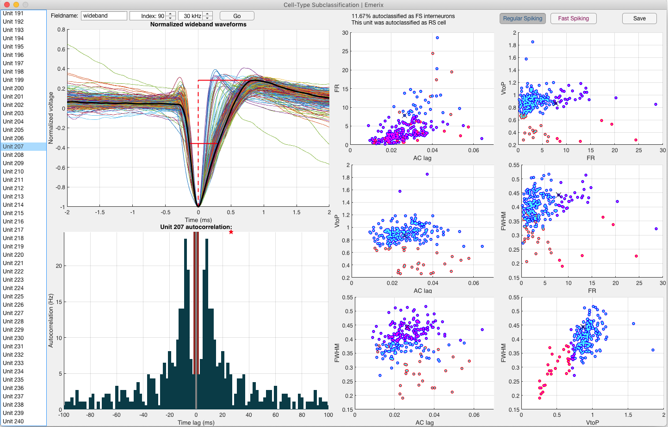The height and width of the screenshot is (427, 668).
Task: Click the X marker in FWHM vs FR plot
Action: pyautogui.click(x=559, y=195)
